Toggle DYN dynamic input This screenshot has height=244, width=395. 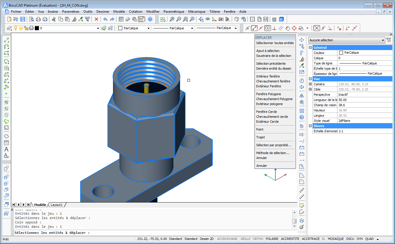point(360,239)
